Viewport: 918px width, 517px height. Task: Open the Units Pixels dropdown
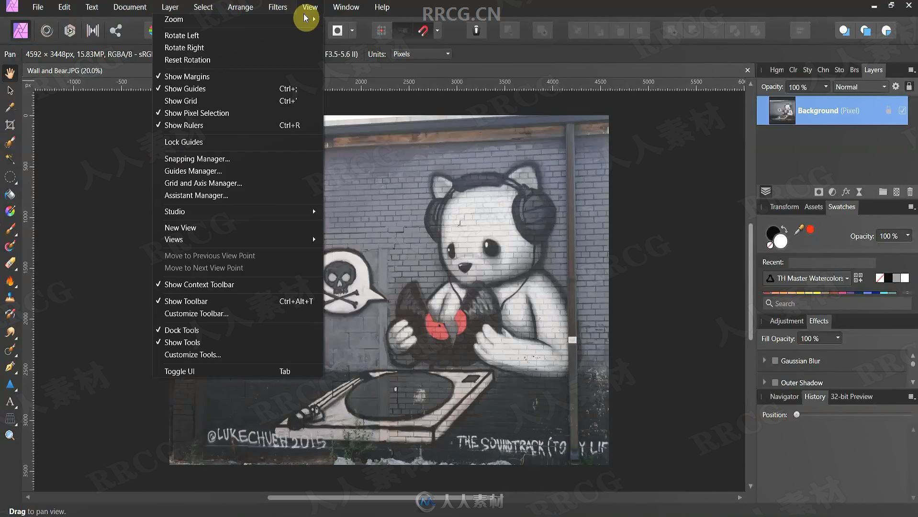coord(421,54)
